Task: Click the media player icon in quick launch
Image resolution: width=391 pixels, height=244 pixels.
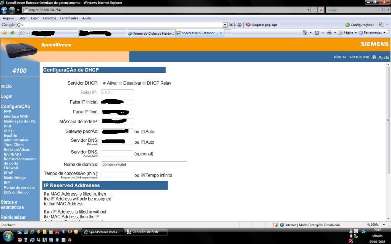Action: coord(51,232)
